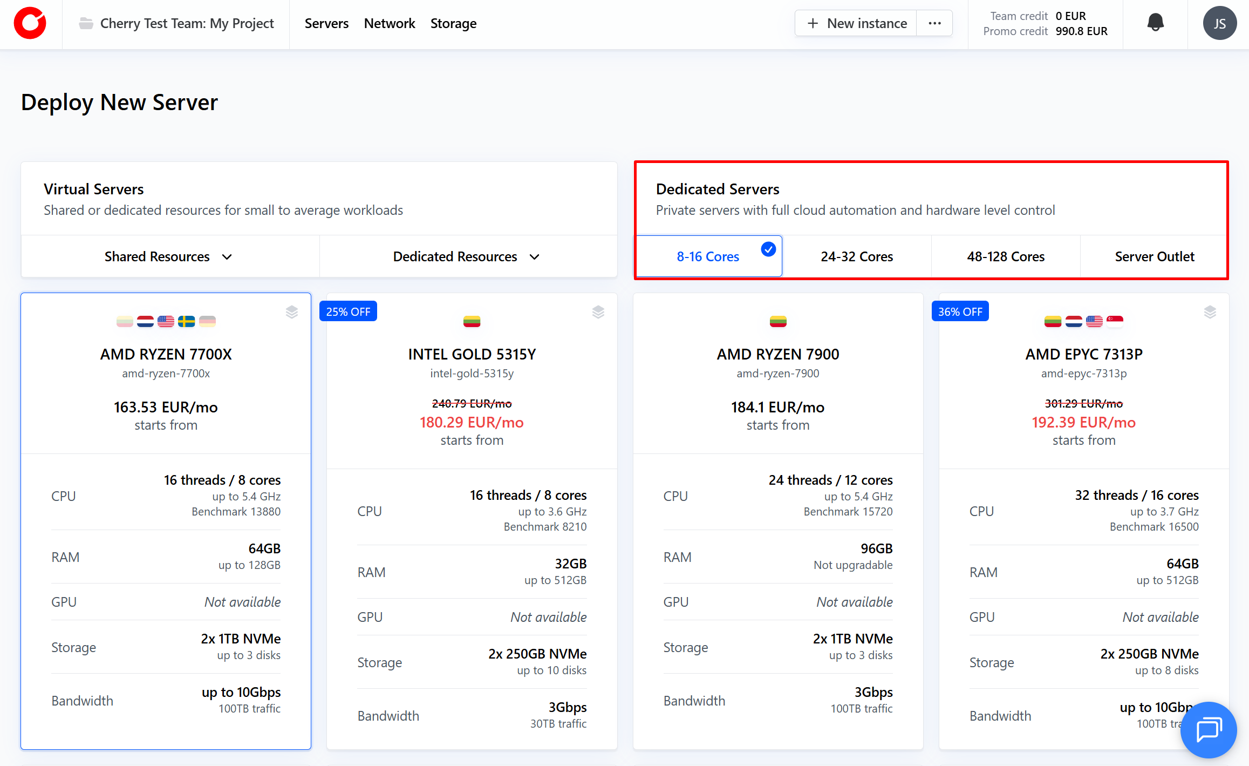
Task: Select the 24-32 Cores option
Action: click(x=856, y=256)
